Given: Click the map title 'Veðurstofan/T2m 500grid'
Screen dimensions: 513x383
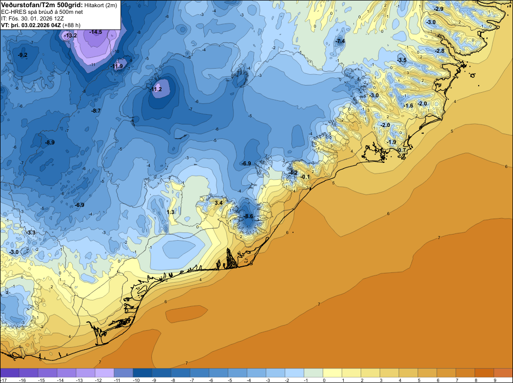Looking at the screenshot, I should click(42, 5).
